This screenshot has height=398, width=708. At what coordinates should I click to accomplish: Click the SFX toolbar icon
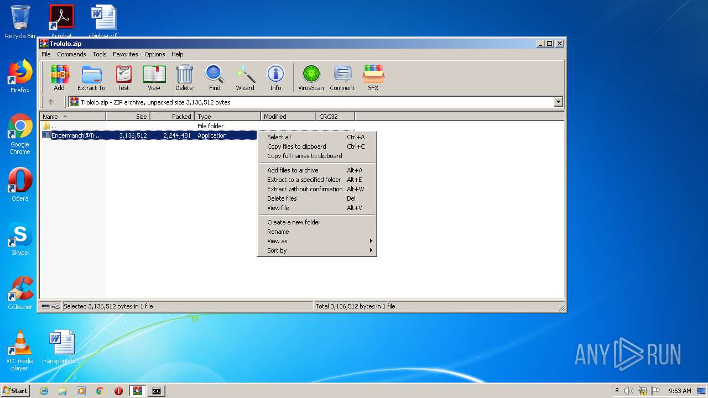click(x=373, y=78)
